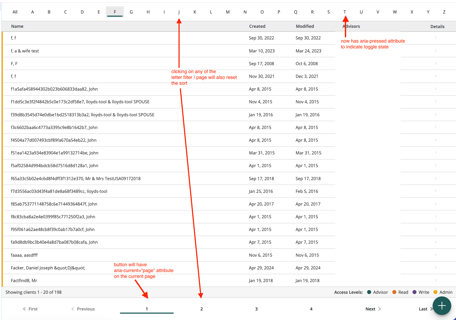The image size is (456, 320).
Task: Open details kebab for faaaa, aasdfff
Action: [436, 255]
